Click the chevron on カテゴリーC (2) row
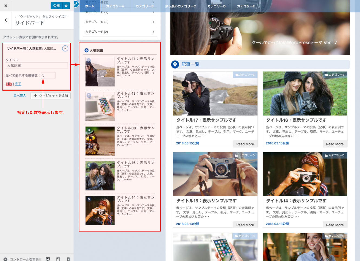The width and height of the screenshot is (360, 261). 153,12
